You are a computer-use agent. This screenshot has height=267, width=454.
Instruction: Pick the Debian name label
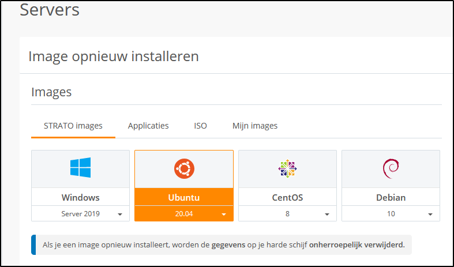coord(391,197)
